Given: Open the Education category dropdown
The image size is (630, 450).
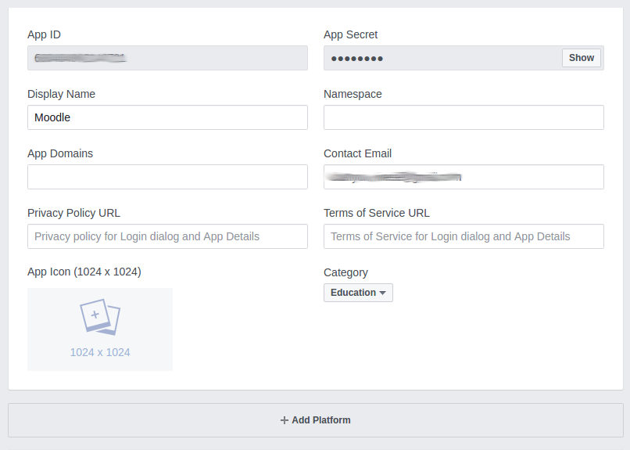Looking at the screenshot, I should click(358, 293).
